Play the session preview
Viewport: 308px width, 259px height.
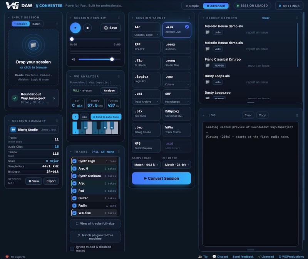click(x=75, y=28)
